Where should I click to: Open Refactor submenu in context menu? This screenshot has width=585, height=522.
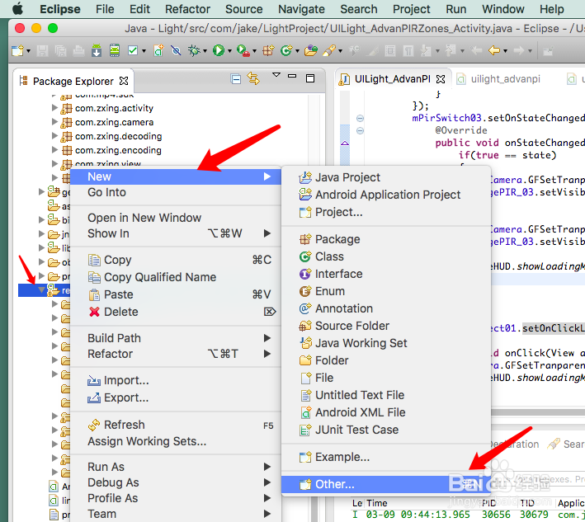click(176, 354)
